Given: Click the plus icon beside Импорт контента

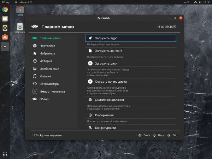Looking at the screenshot, I should (35, 92).
